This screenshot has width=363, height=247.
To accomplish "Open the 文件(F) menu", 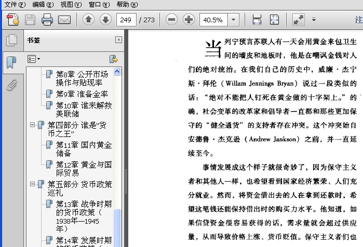I will 15,4.
